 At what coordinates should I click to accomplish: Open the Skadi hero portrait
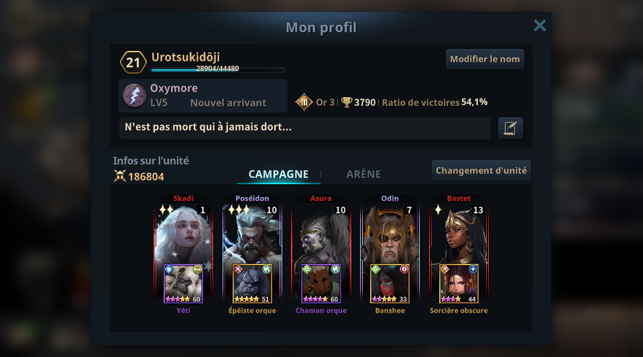(183, 234)
